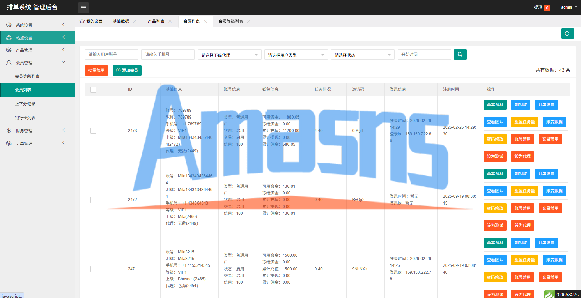Click 密码修改 for member 2473
The height and width of the screenshot is (298, 581).
pos(495,139)
